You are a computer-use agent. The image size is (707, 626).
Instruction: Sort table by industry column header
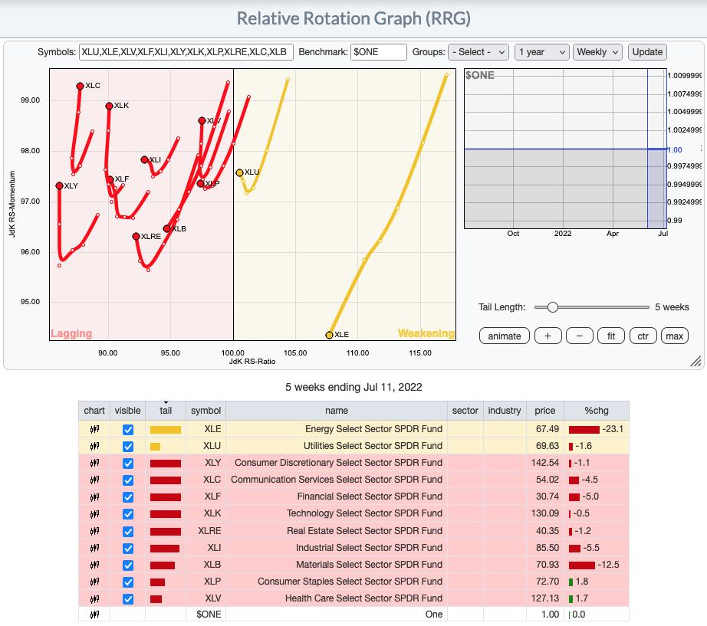[x=504, y=411]
